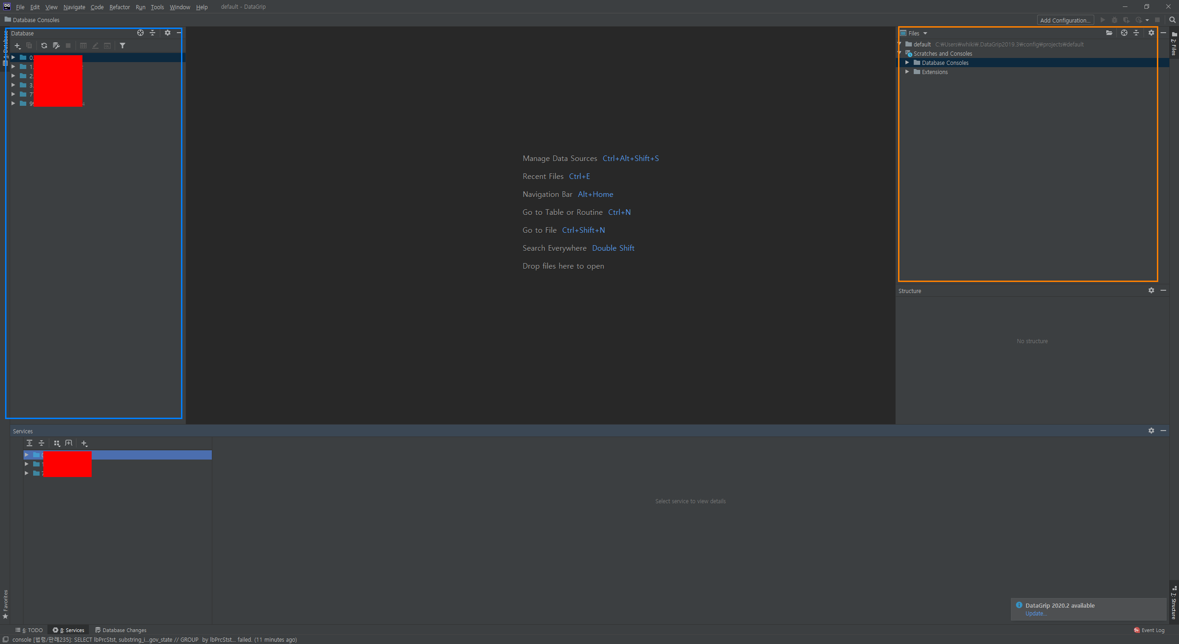Expand the Database Consoles folder in Files

[907, 63]
